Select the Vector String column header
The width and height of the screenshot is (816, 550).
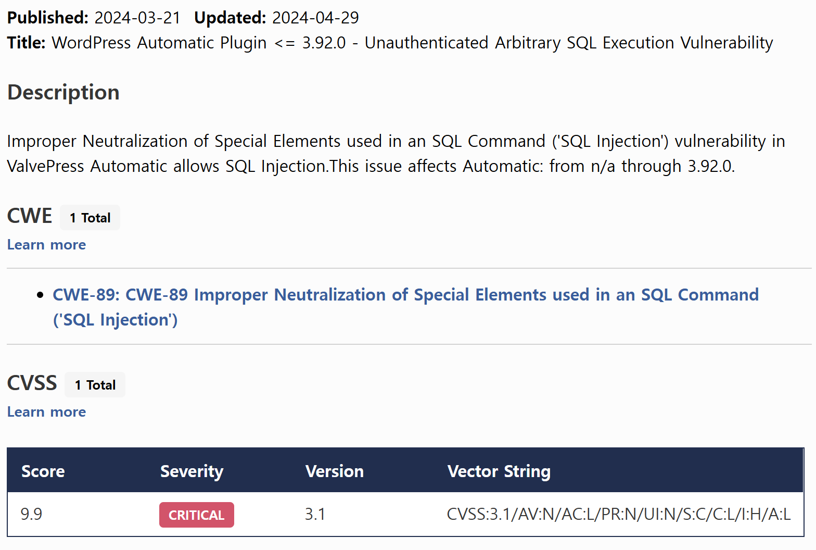click(x=499, y=471)
